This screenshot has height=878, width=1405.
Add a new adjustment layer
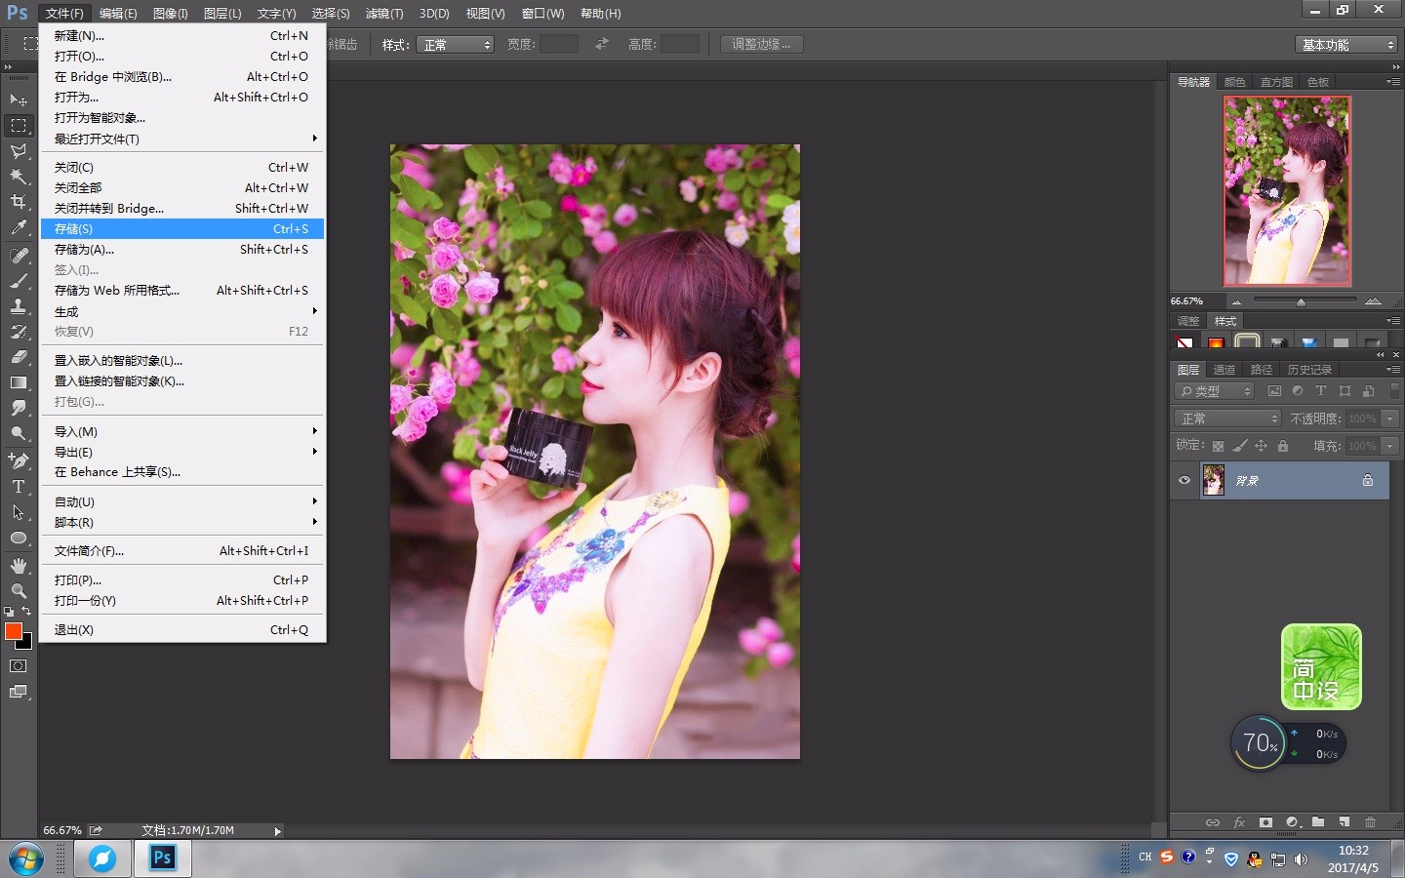point(1293,822)
